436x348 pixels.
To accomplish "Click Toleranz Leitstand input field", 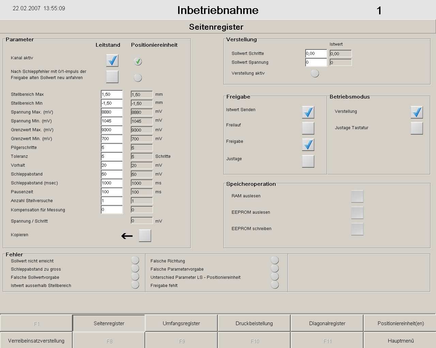I will coord(112,156).
